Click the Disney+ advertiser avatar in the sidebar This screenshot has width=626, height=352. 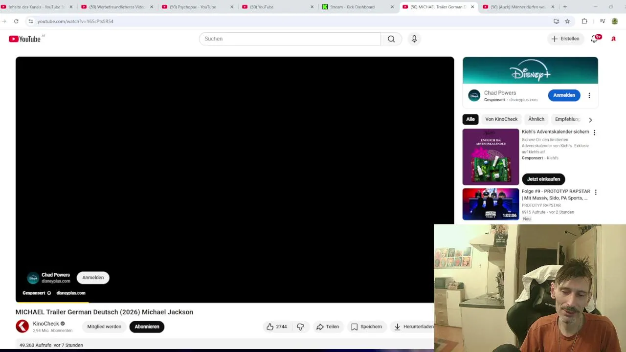click(474, 95)
